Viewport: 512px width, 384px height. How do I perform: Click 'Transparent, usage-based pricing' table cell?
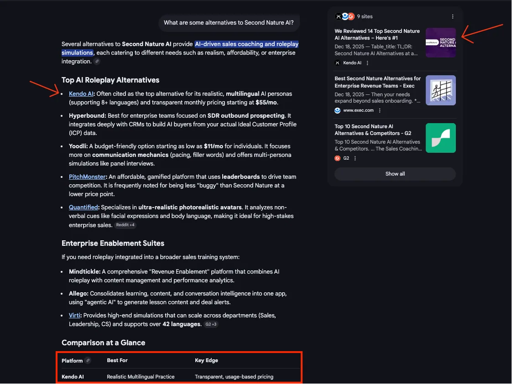(x=234, y=377)
